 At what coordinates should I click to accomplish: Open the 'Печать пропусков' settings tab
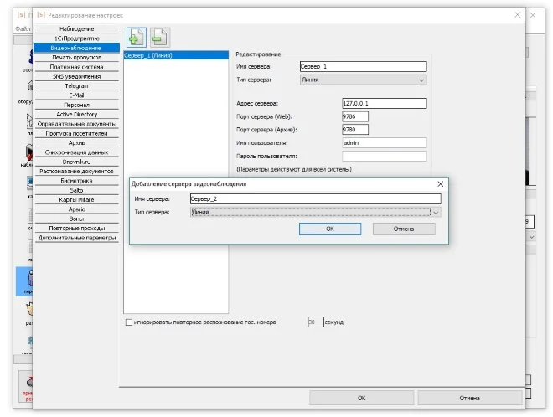click(x=77, y=57)
